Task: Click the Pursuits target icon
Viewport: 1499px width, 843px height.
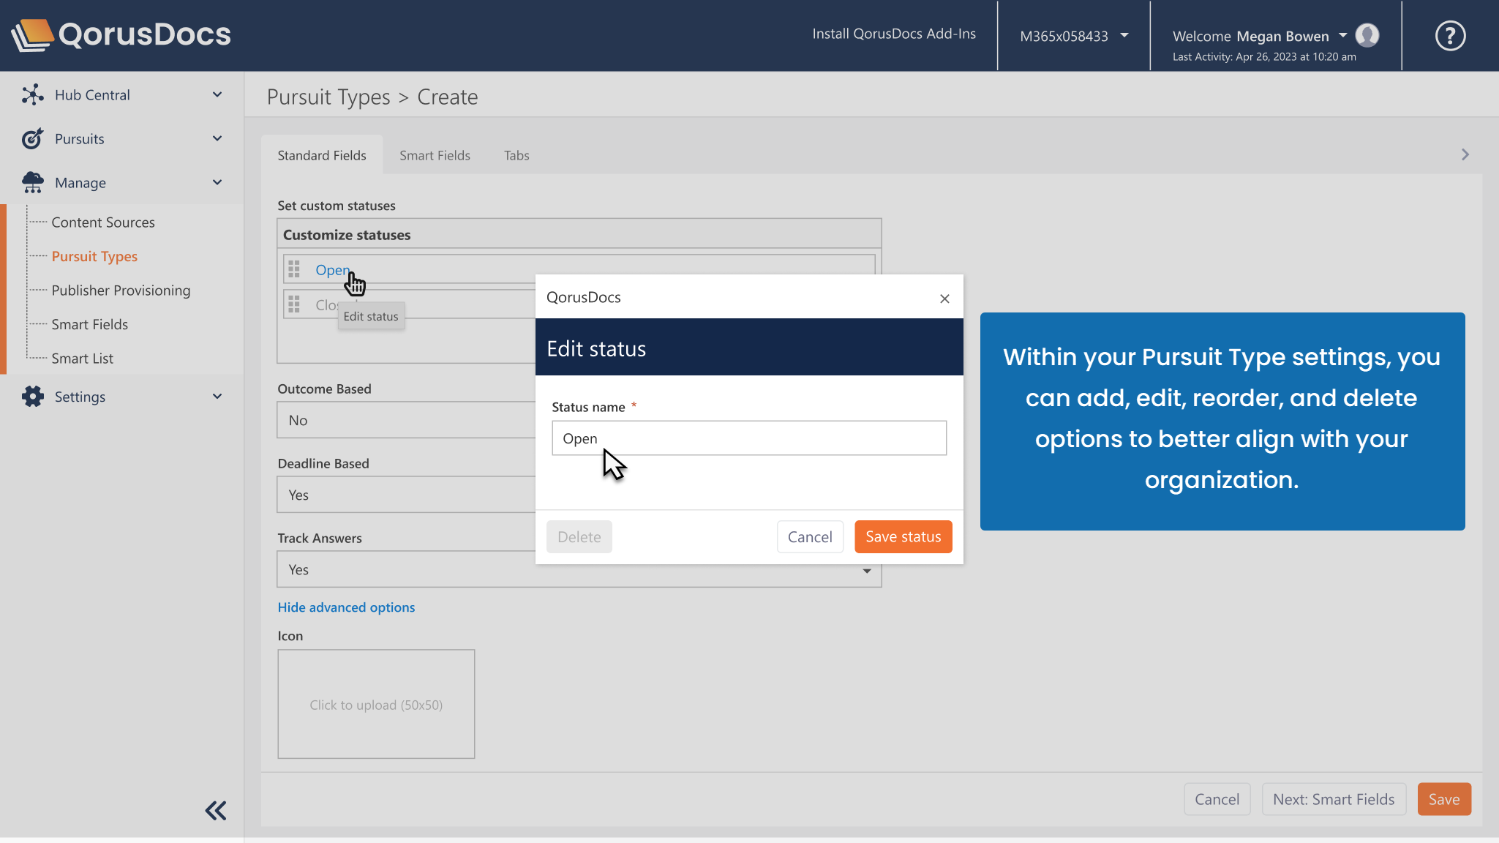Action: pos(32,138)
